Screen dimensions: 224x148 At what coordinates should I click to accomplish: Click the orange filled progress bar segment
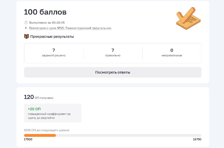tap(40, 135)
